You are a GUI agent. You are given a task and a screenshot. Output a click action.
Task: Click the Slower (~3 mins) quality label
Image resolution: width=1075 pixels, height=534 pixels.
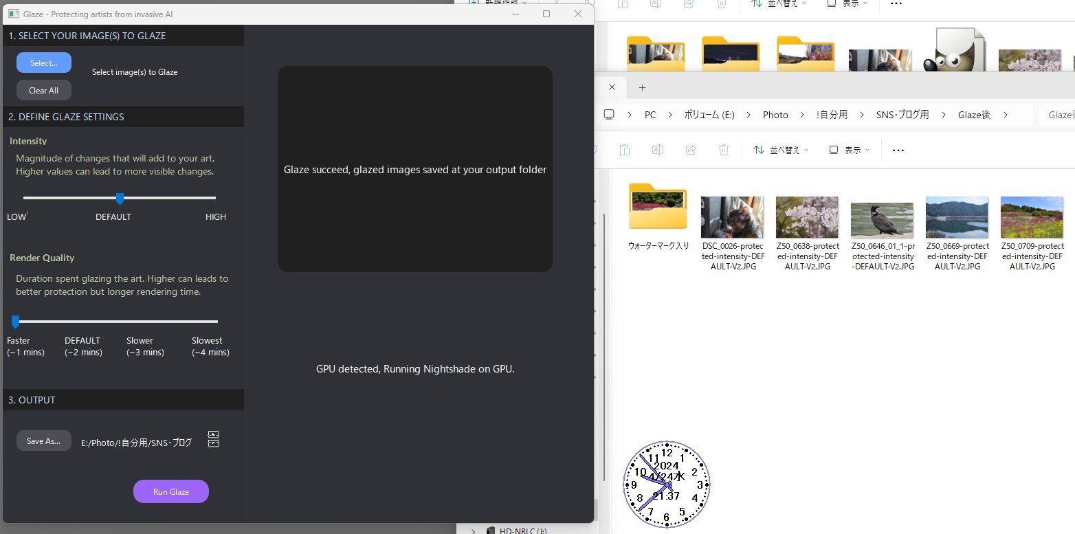[x=145, y=346]
